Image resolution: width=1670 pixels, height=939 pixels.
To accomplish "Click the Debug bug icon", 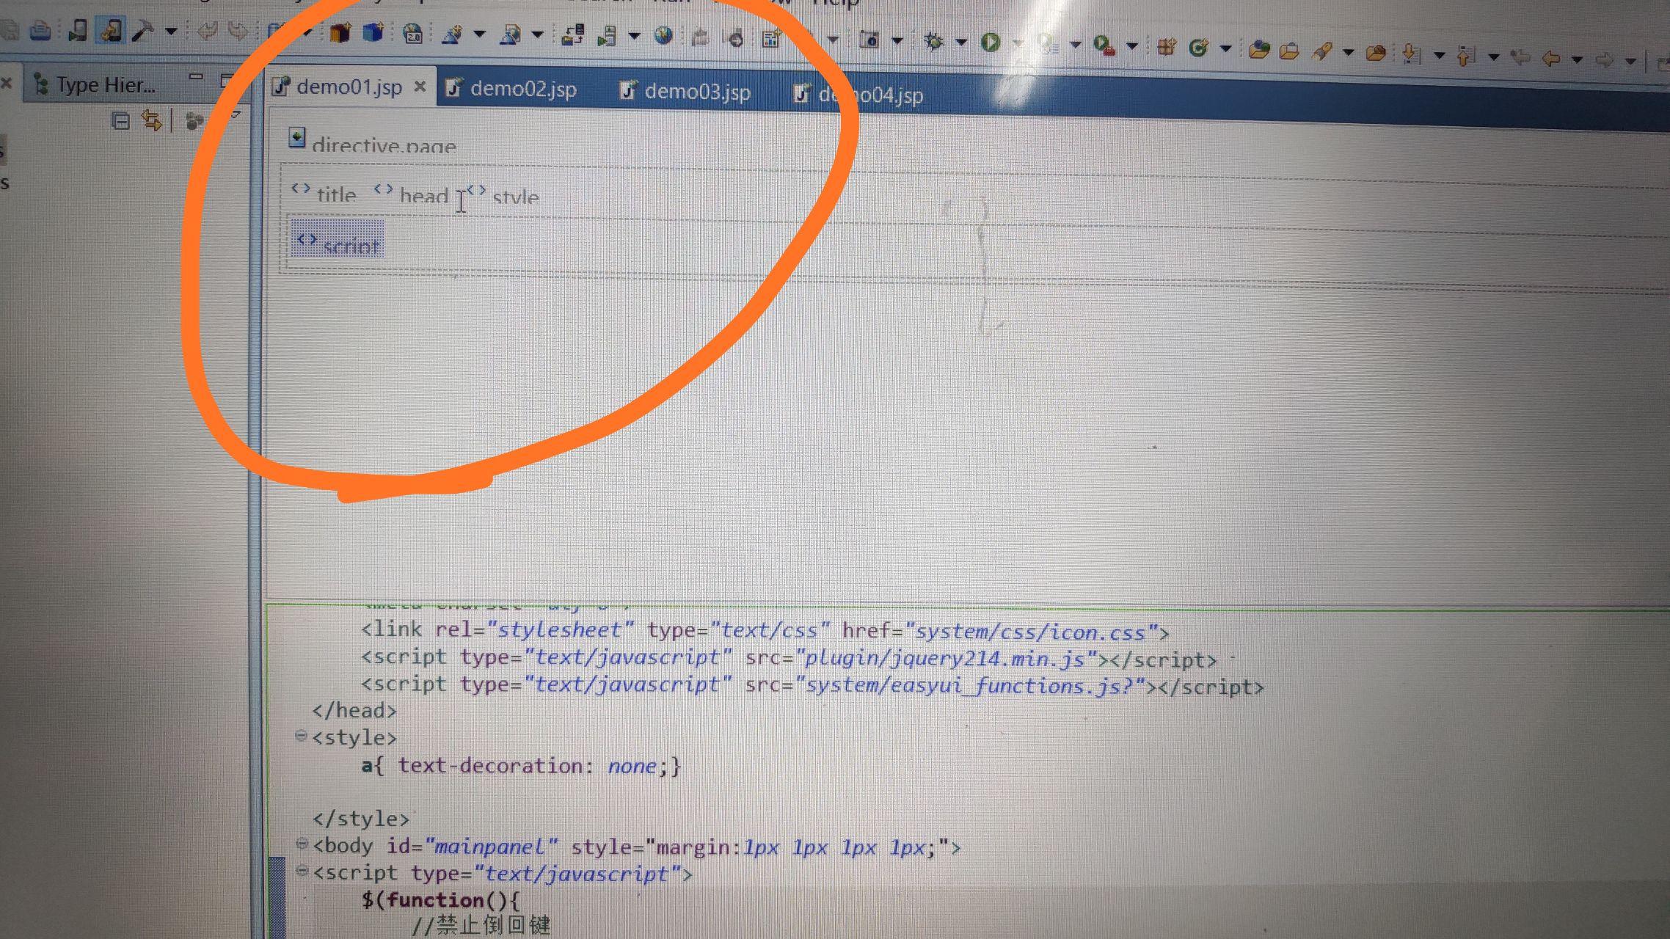I will click(934, 41).
